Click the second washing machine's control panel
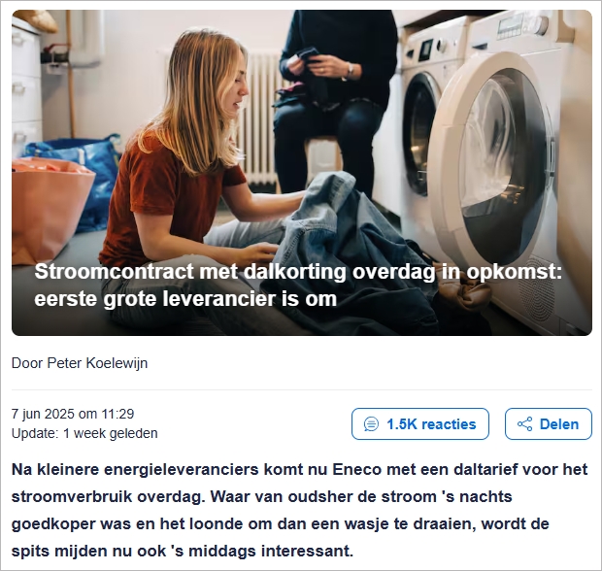 tap(523, 25)
